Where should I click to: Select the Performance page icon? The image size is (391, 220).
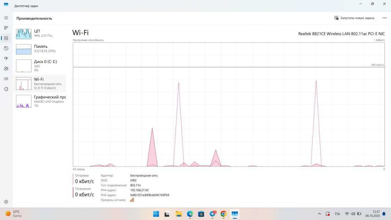(6, 38)
